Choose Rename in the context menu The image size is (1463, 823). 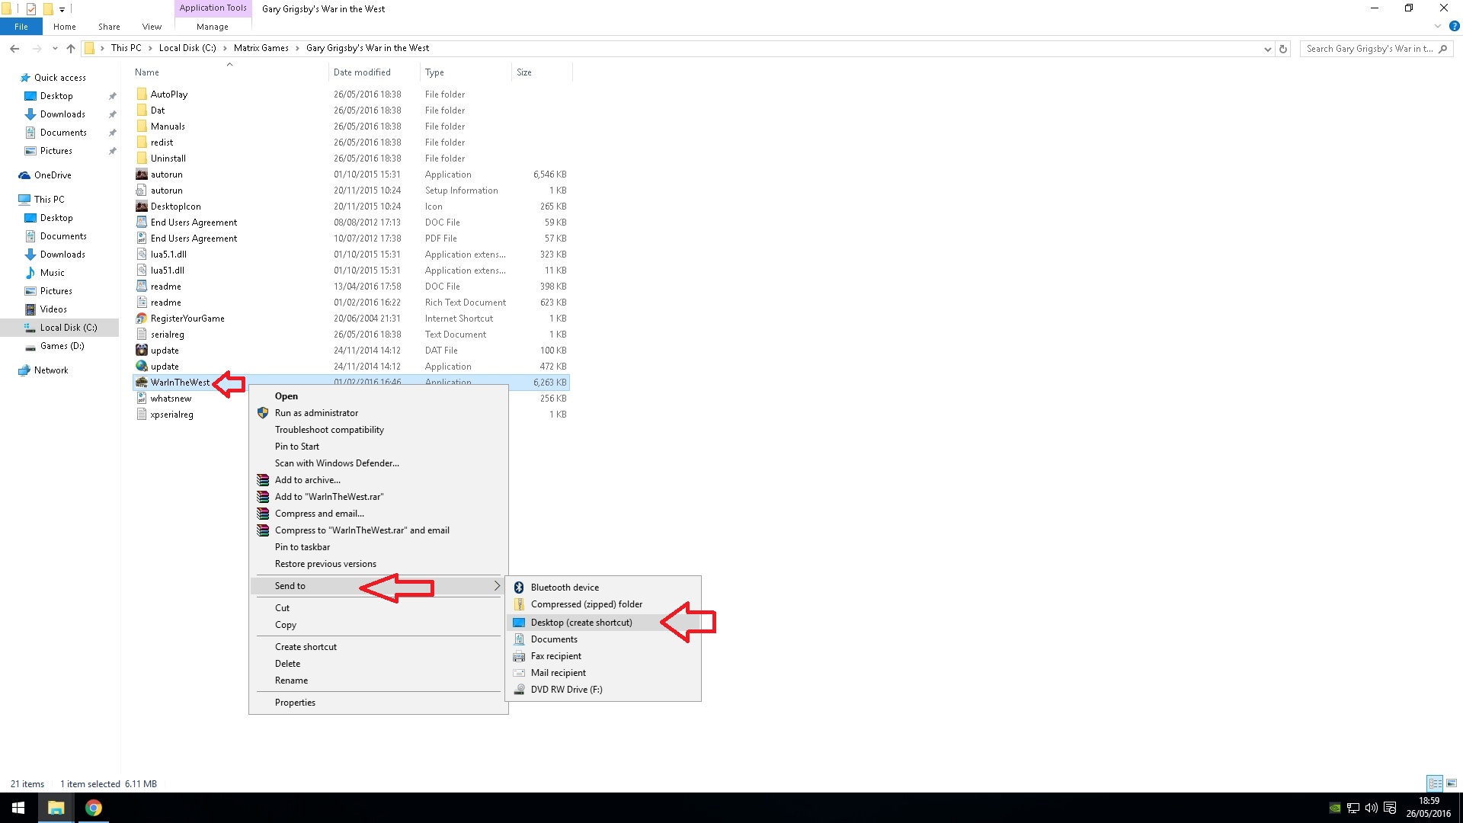tap(291, 680)
